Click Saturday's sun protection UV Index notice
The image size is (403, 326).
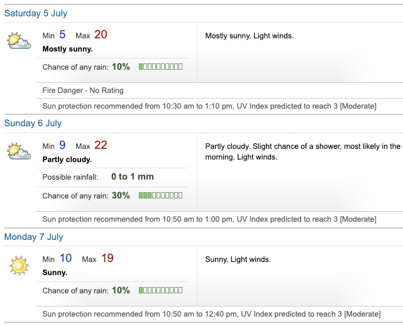click(x=209, y=106)
